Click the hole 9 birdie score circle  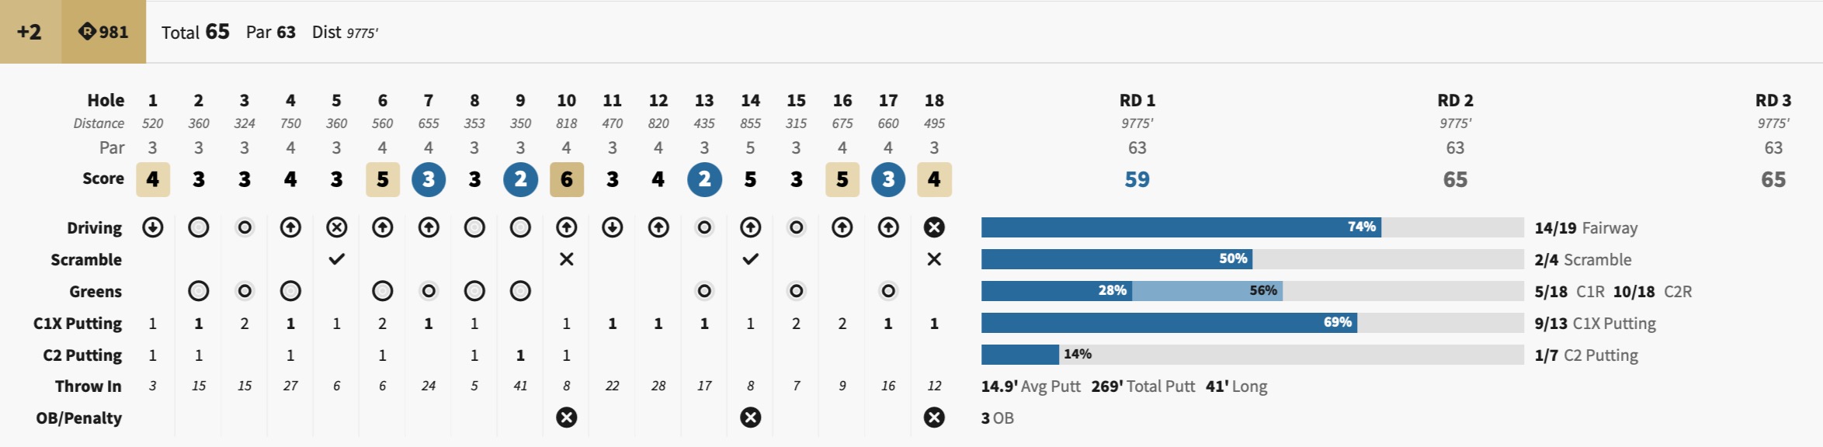pyautogui.click(x=520, y=180)
